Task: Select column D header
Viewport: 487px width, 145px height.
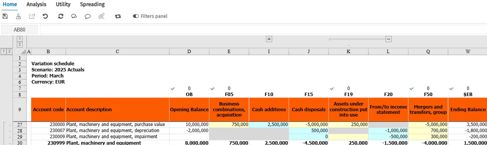Action: click(x=189, y=51)
